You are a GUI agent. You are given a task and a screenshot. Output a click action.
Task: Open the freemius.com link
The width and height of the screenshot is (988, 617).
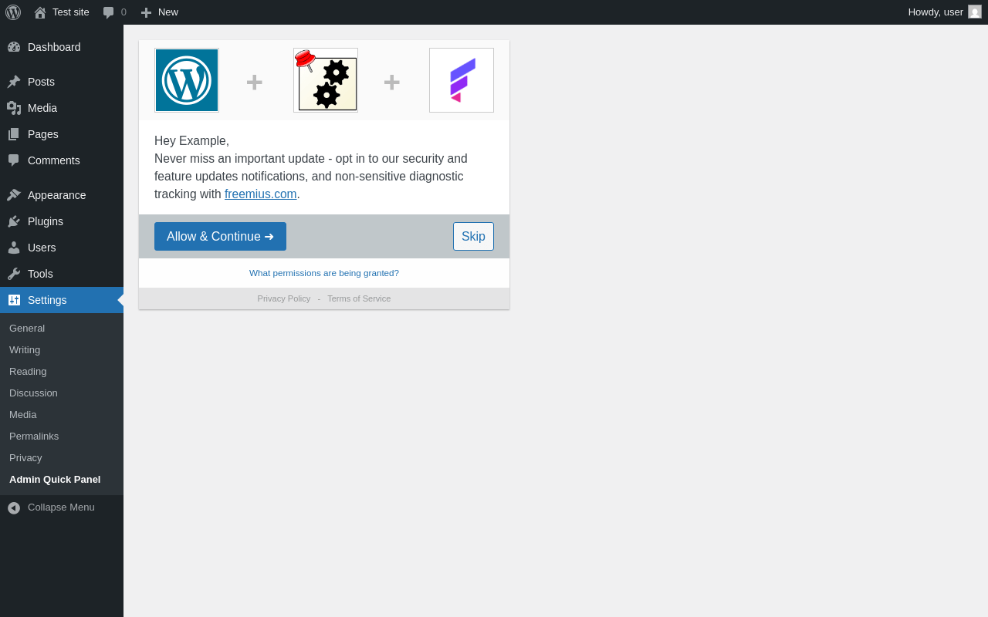[261, 194]
